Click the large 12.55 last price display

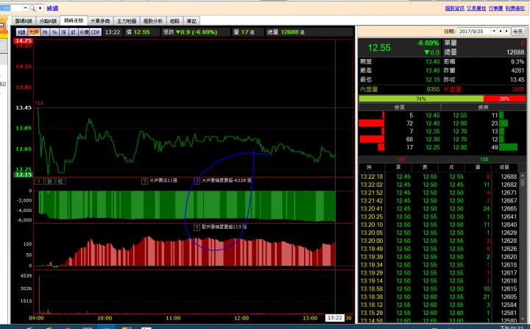coord(379,48)
